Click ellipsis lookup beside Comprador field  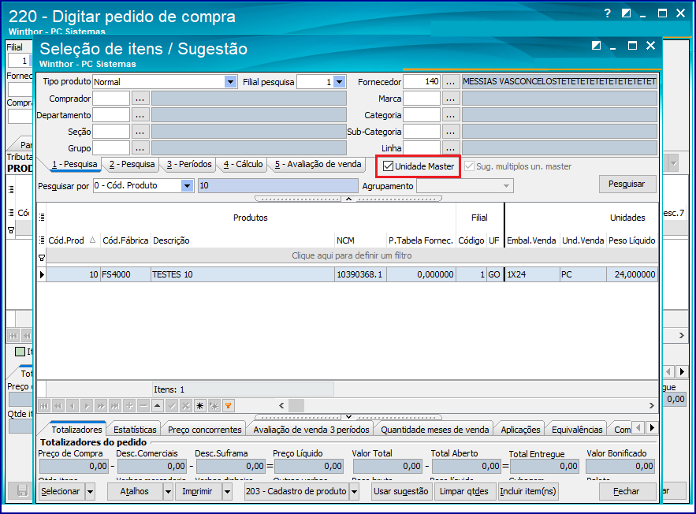tap(140, 99)
